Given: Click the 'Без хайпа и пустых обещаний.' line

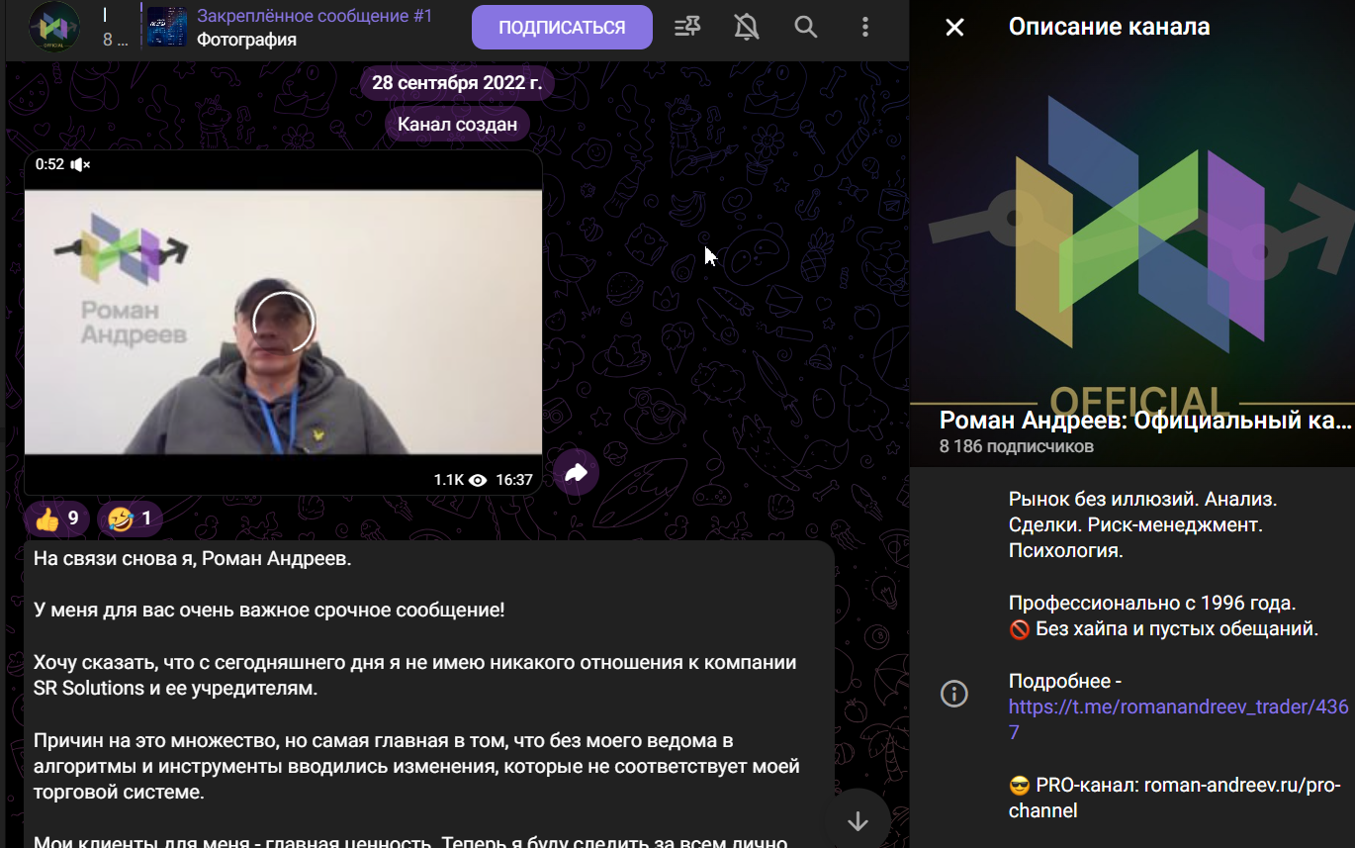Looking at the screenshot, I should point(1177,628).
